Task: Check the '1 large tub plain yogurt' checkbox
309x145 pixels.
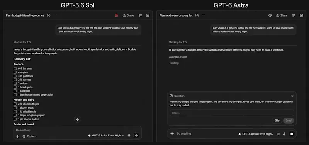Action: point(15,115)
